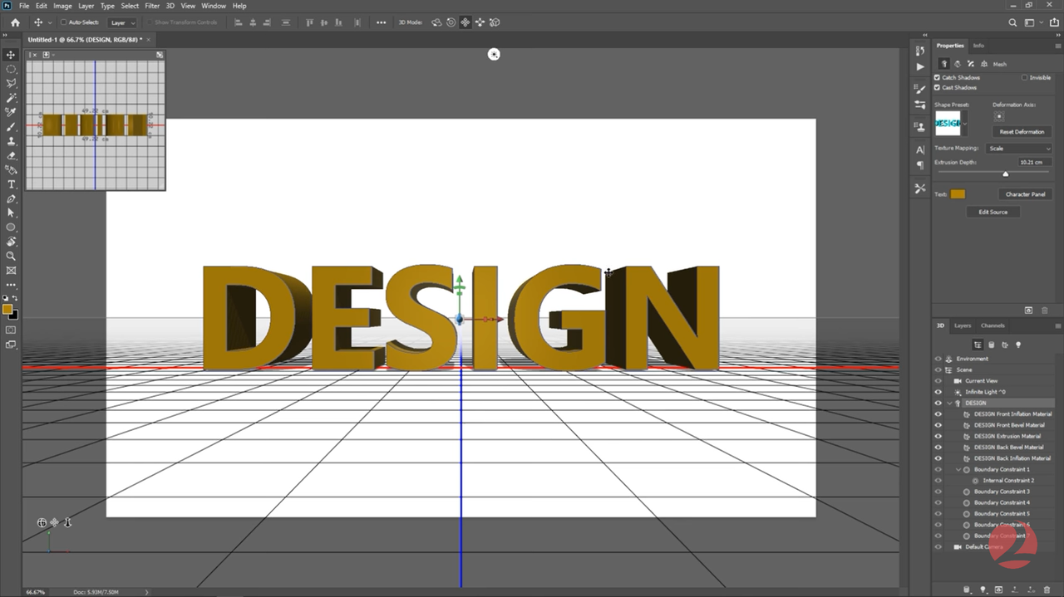The width and height of the screenshot is (1064, 597).
Task: Open the Texture Mapping Scale dropdown
Action: pos(1018,149)
